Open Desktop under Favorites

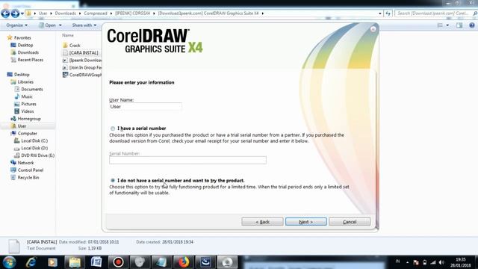(22, 45)
